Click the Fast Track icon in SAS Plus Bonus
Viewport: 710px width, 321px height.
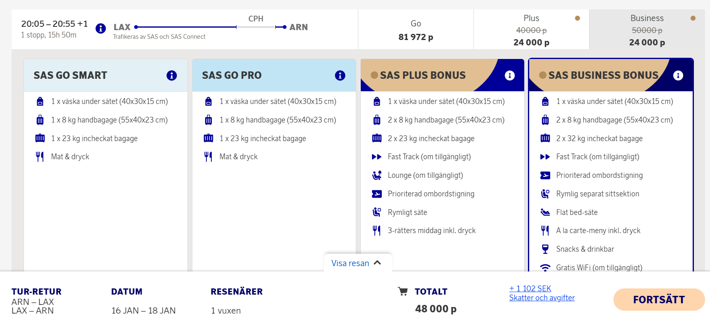coord(376,157)
